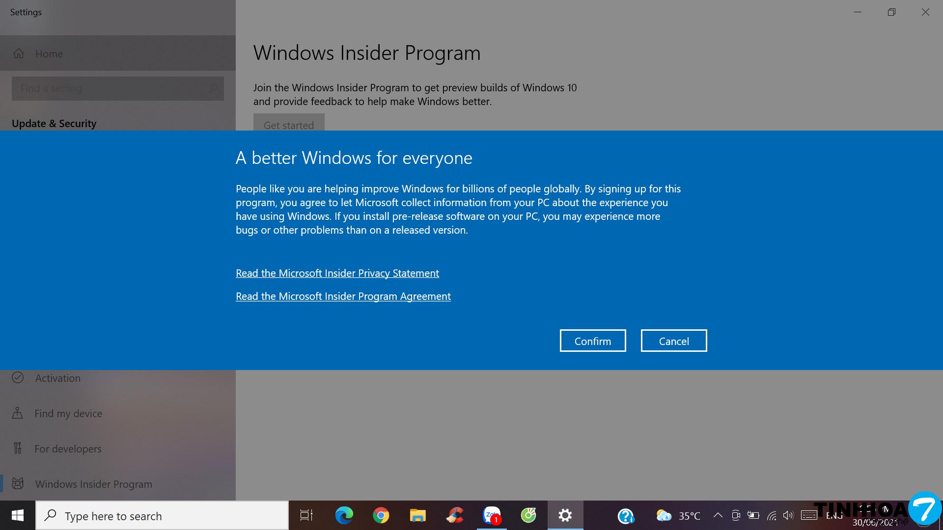Open the Microsoft Insider Program Agreement link
The image size is (943, 530).
343,296
